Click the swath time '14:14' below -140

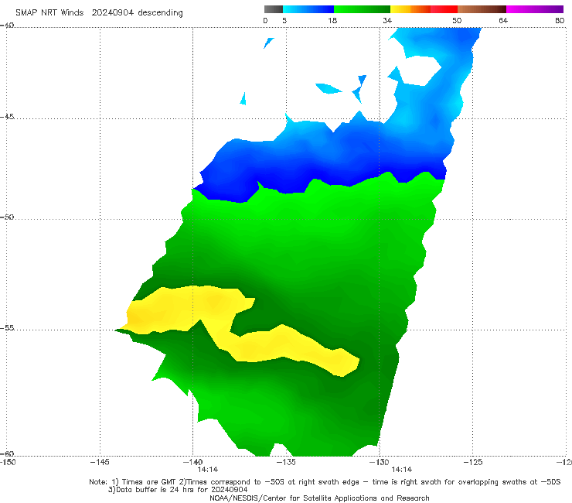[x=208, y=470]
